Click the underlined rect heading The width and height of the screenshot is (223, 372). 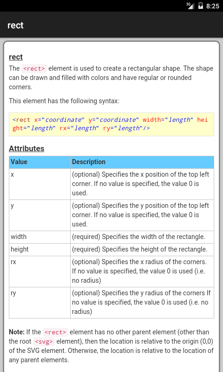pyautogui.click(x=16, y=57)
